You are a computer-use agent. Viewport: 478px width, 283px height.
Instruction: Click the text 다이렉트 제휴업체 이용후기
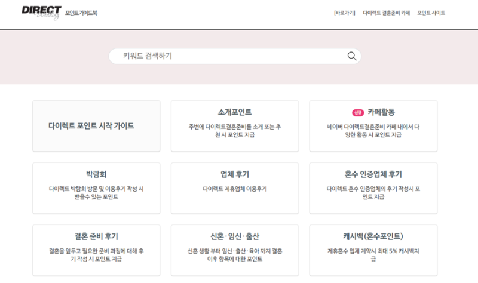coord(235,189)
